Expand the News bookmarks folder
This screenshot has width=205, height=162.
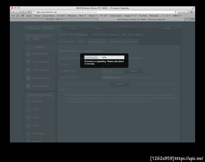click(82, 16)
